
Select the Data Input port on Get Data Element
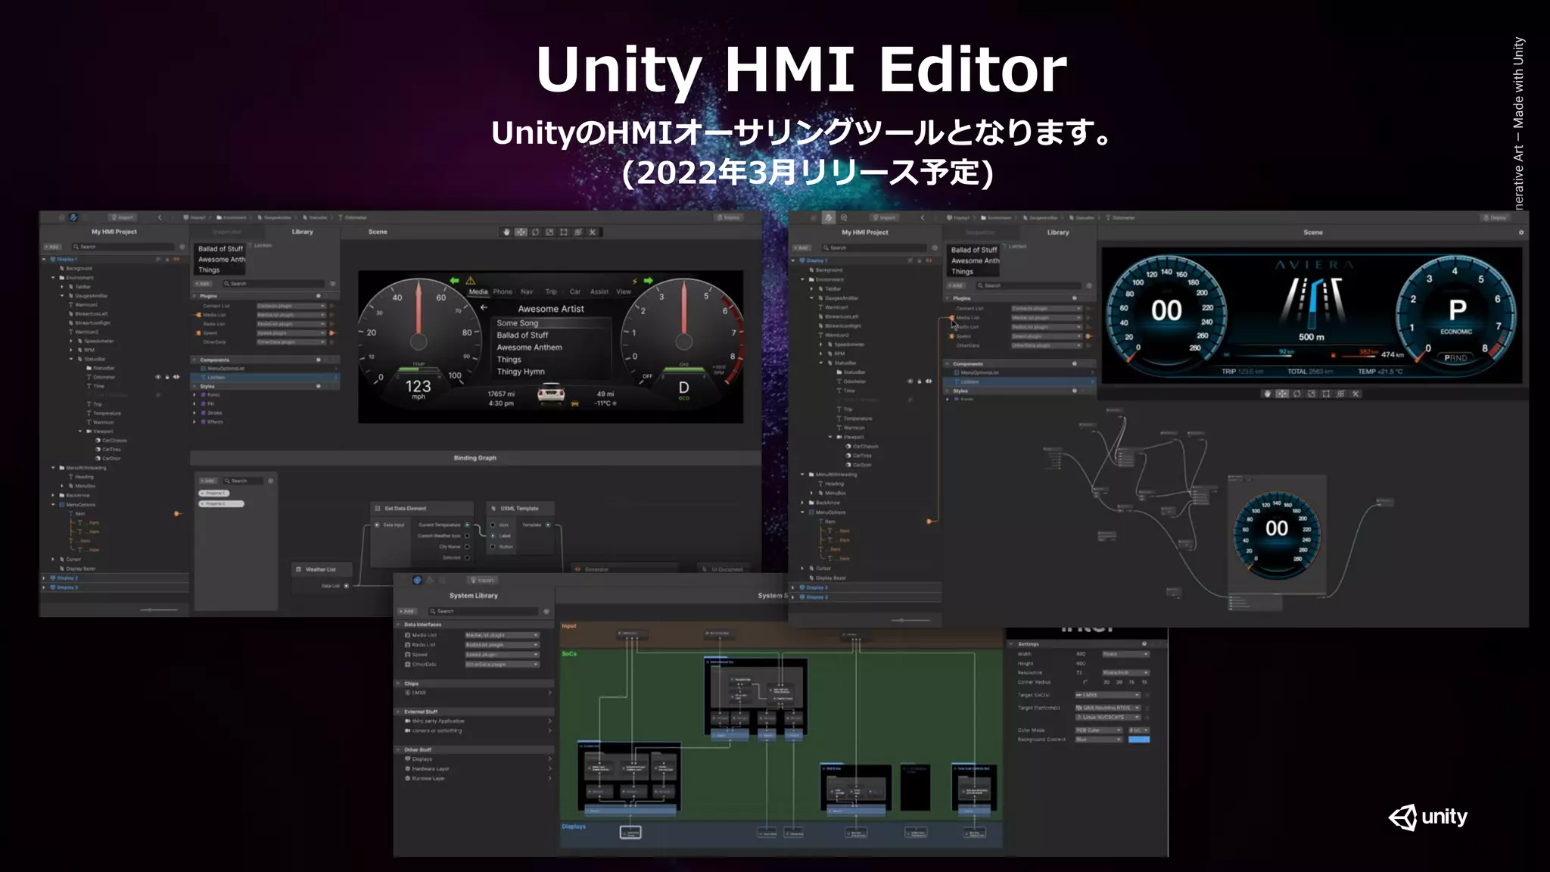click(x=377, y=525)
